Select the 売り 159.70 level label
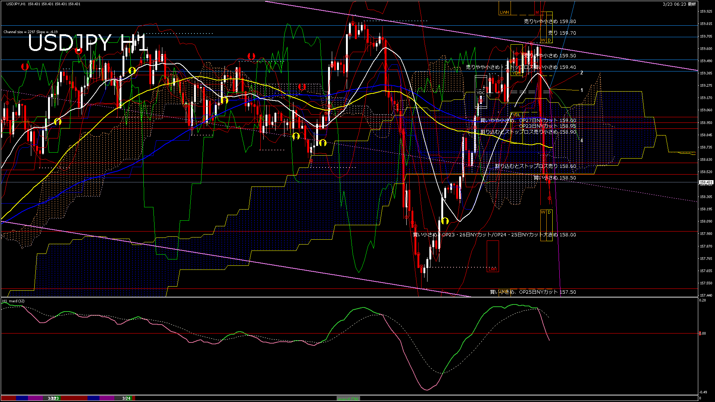Image resolution: width=715 pixels, height=402 pixels. [x=562, y=33]
